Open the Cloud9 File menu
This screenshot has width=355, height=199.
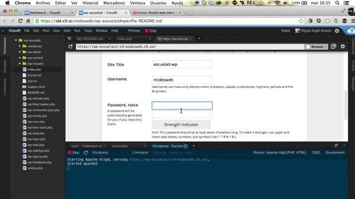coord(27,31)
